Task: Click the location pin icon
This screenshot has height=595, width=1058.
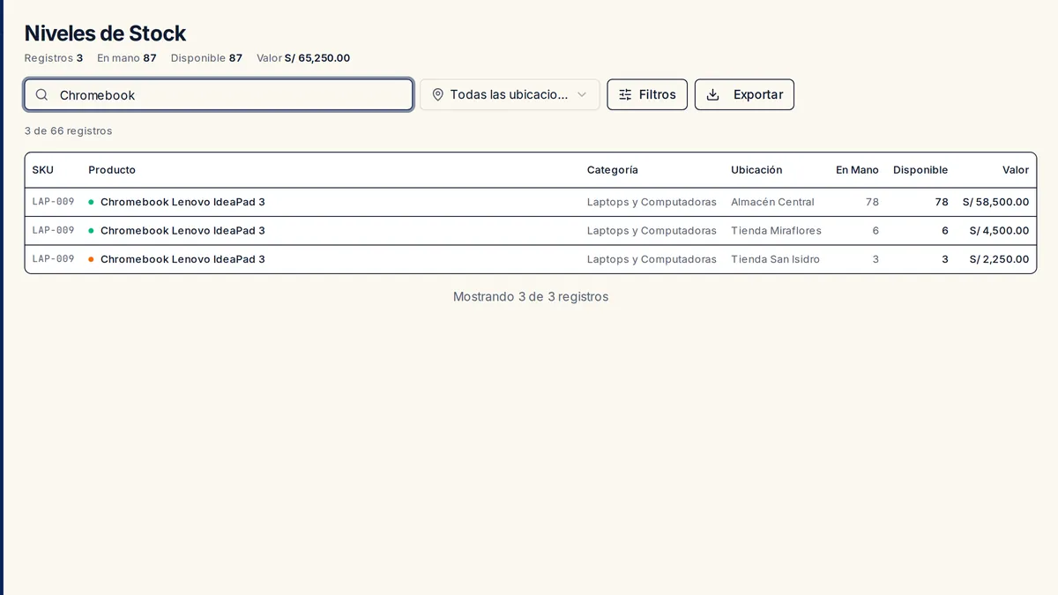Action: tap(437, 94)
